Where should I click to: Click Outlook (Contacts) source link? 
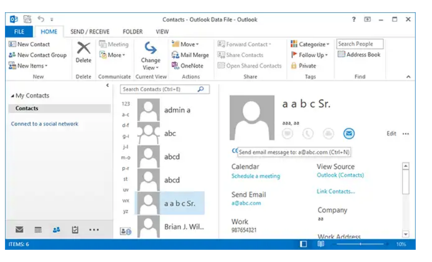(x=340, y=175)
